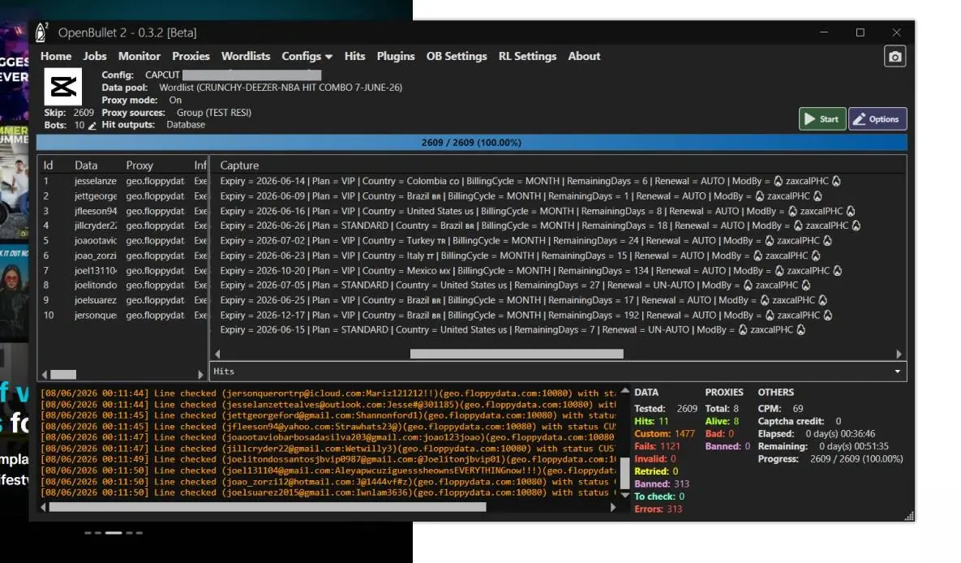Open the Jobs page
The width and height of the screenshot is (961, 563).
pos(94,57)
